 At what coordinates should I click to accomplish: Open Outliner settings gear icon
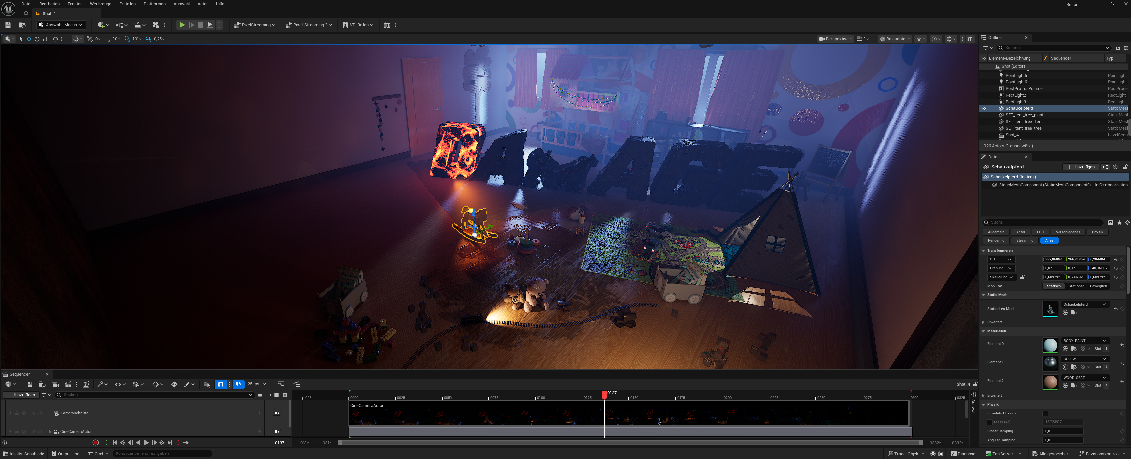(1125, 48)
